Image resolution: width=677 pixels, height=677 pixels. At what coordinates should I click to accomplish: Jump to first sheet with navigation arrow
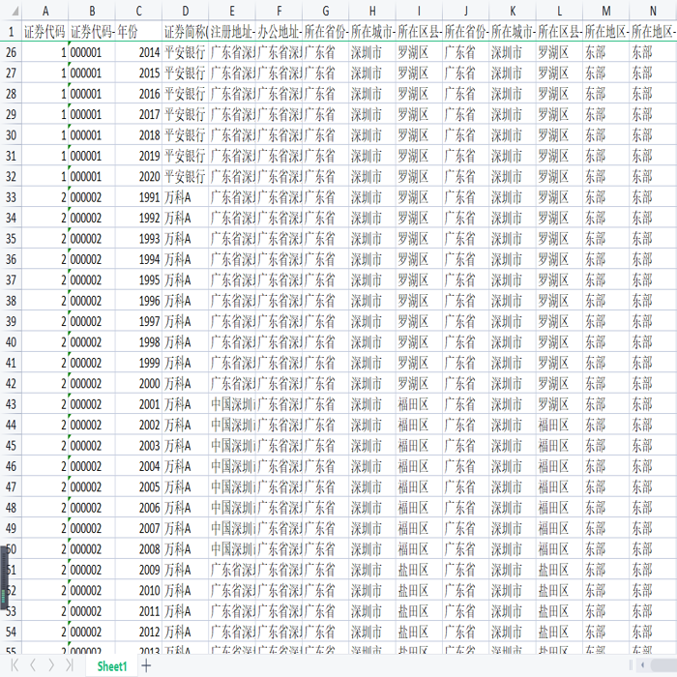[x=15, y=665]
